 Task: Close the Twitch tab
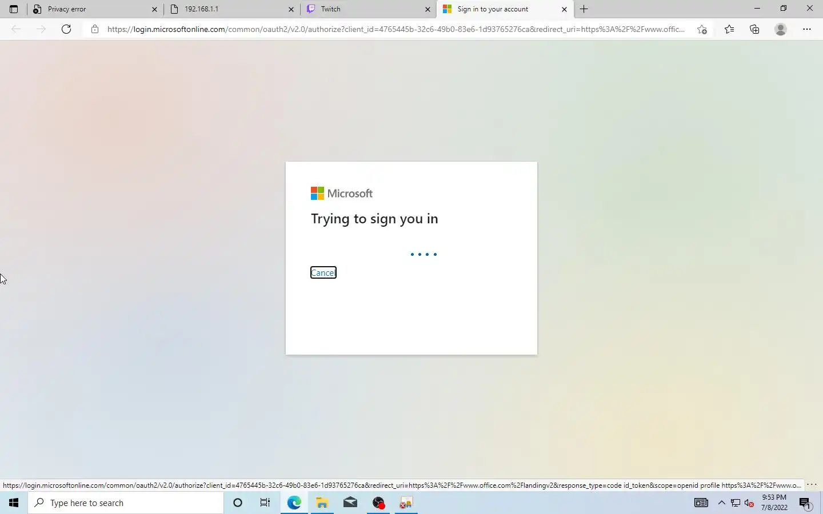[428, 9]
